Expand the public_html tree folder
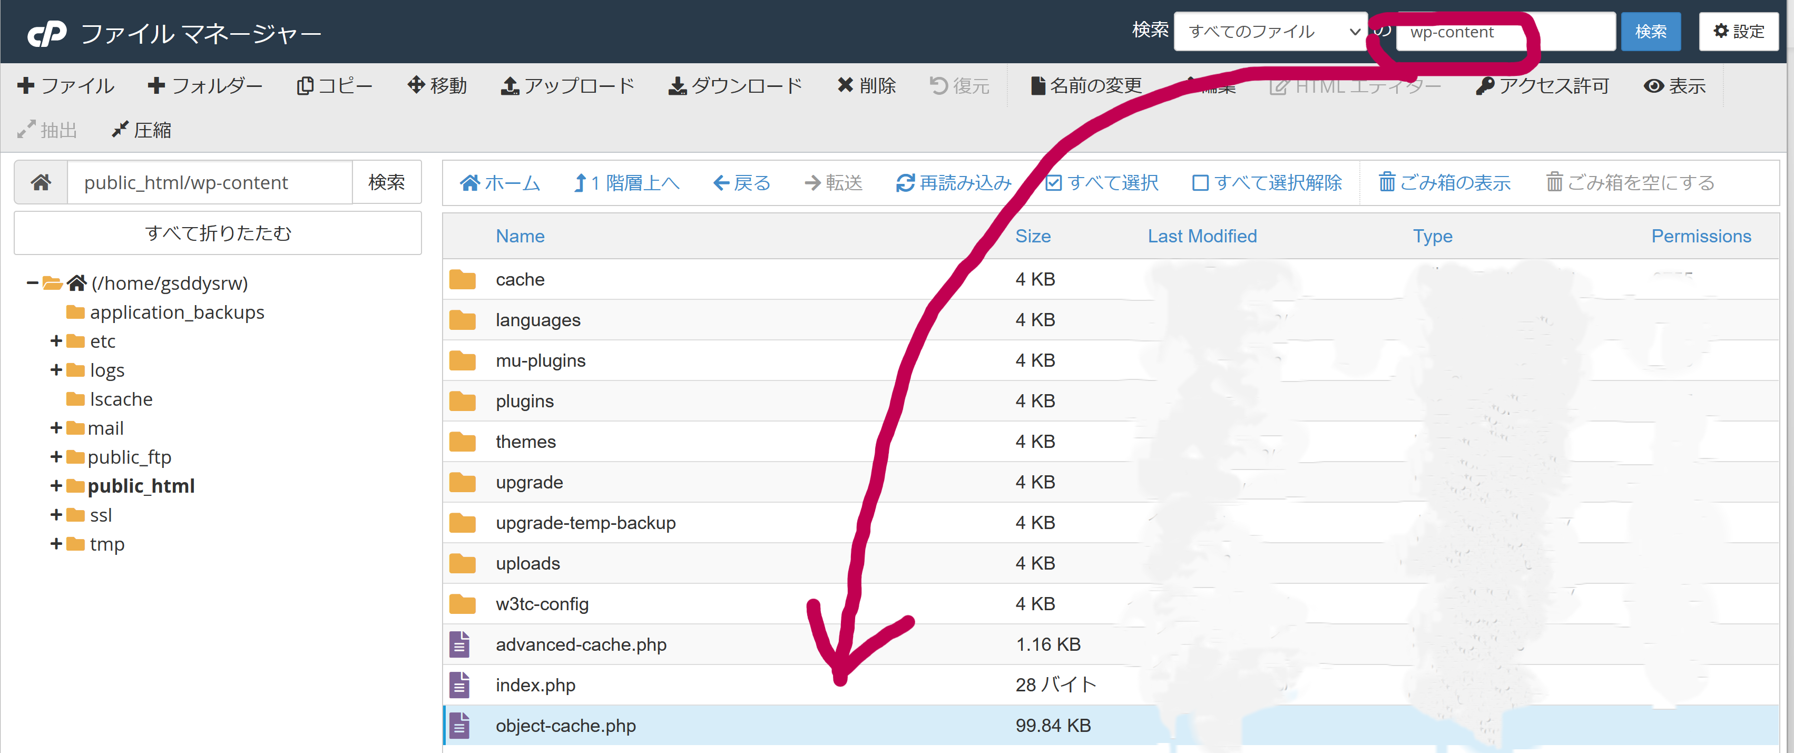This screenshot has width=1794, height=753. 56,485
